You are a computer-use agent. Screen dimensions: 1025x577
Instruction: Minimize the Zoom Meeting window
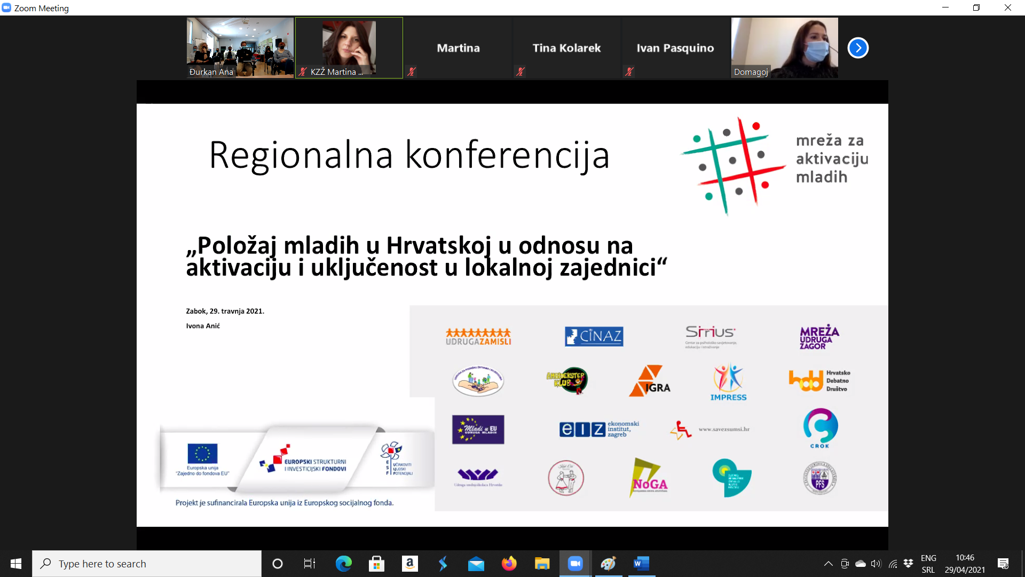(x=945, y=7)
